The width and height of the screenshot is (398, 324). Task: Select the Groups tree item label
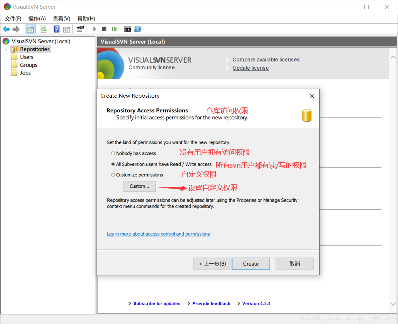[x=29, y=65]
